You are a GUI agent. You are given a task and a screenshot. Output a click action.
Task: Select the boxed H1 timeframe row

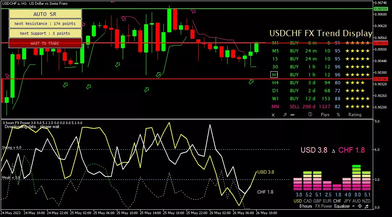(x=274, y=75)
